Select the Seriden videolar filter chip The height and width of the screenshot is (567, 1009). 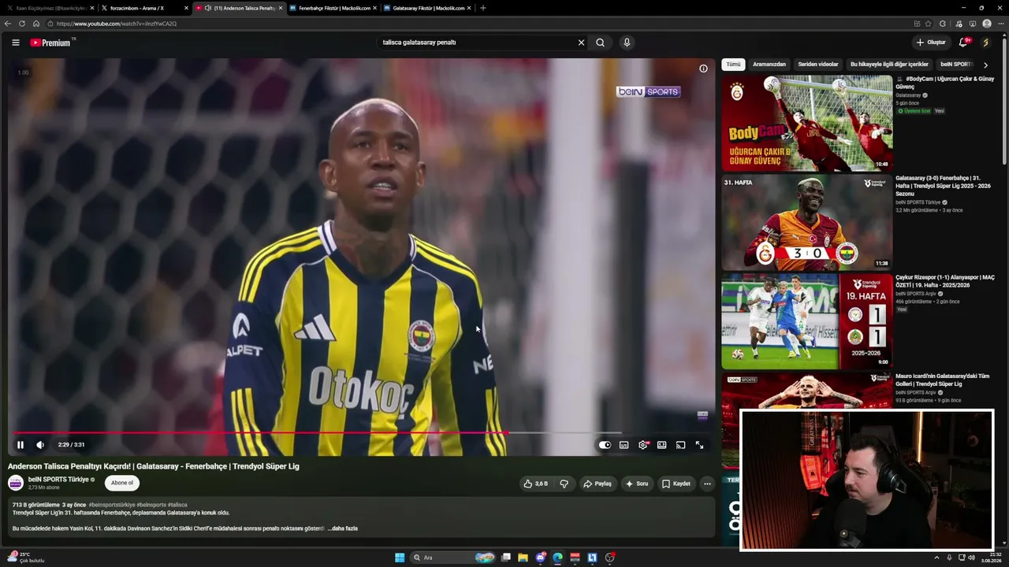click(818, 65)
